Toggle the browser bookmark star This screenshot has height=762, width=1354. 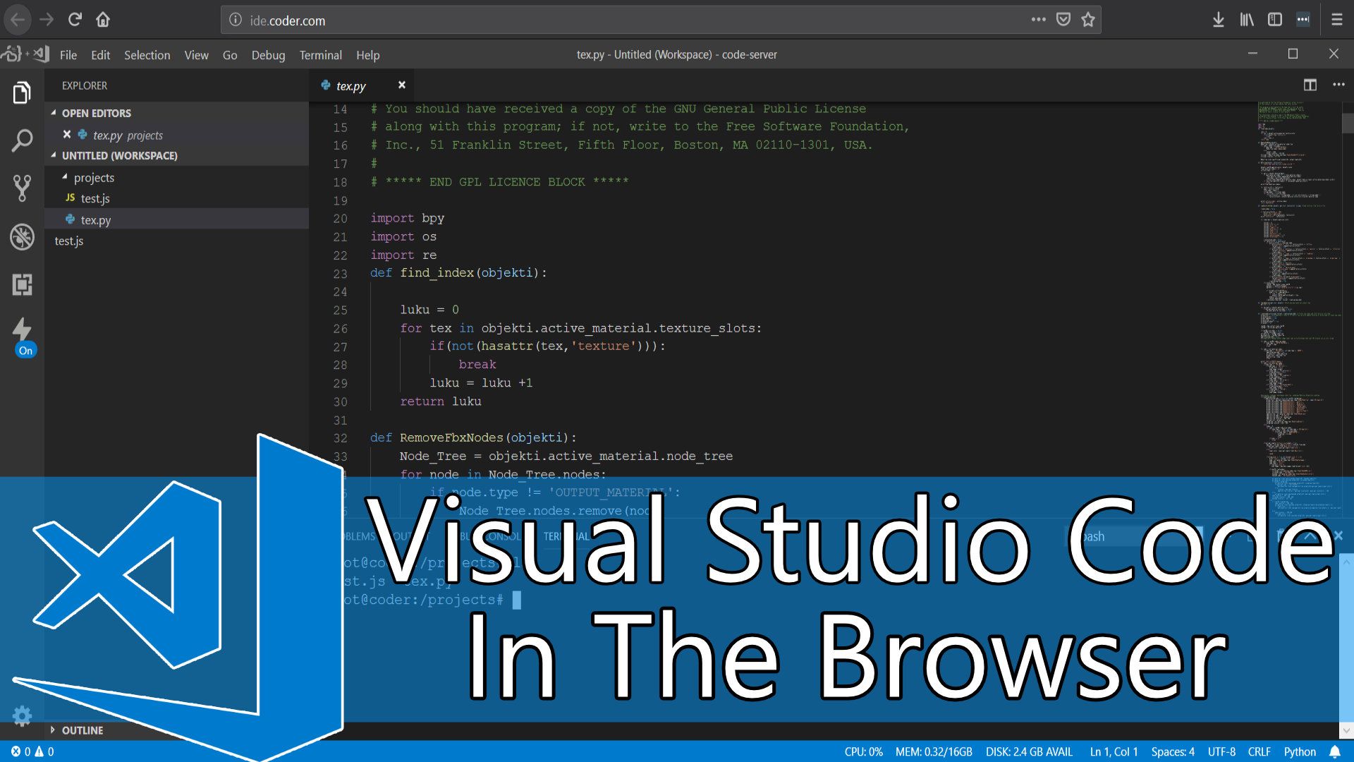(1088, 20)
